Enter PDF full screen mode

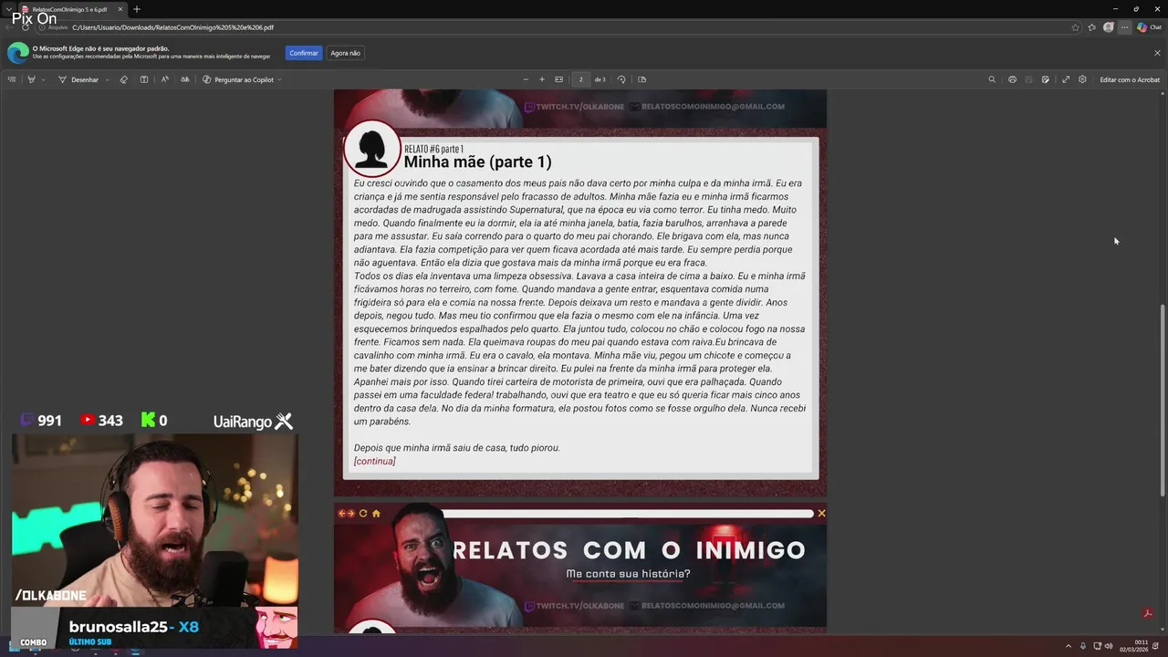(1066, 79)
